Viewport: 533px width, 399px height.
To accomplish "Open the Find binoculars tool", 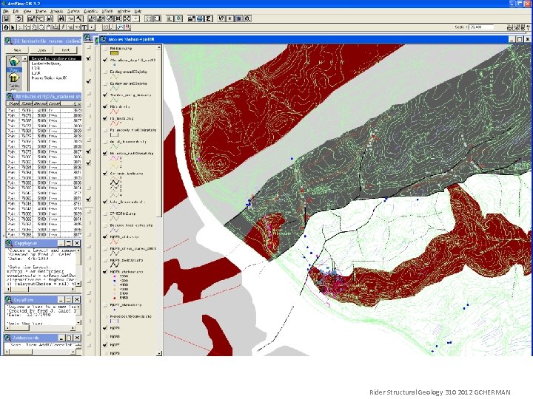I will click(61, 18).
